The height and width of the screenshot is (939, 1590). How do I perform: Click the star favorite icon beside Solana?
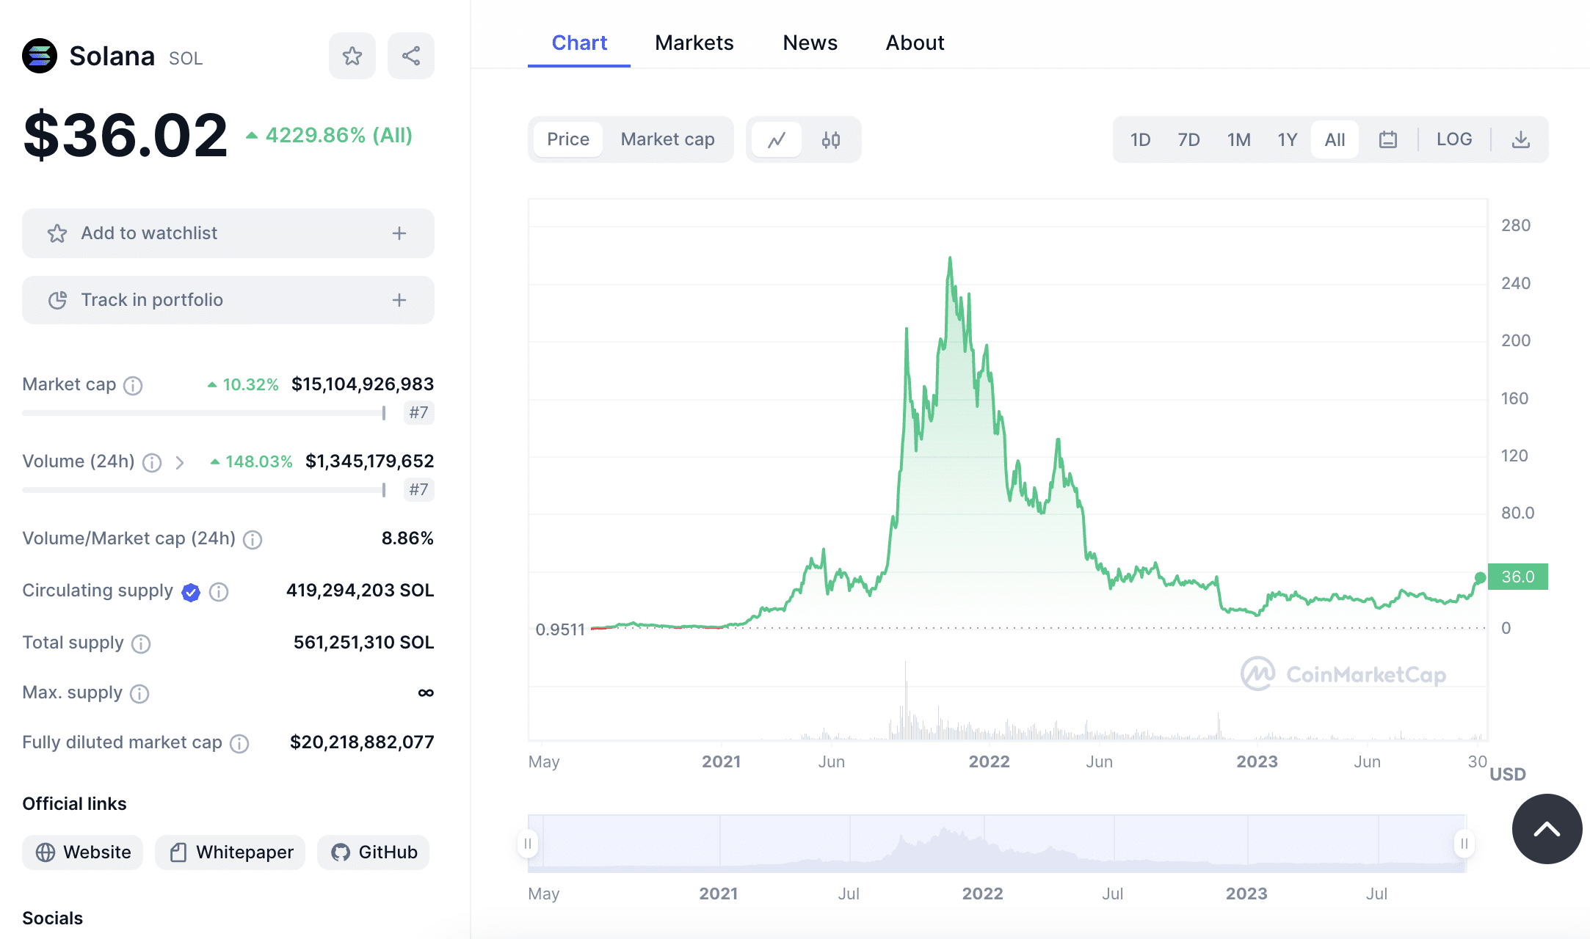352,56
